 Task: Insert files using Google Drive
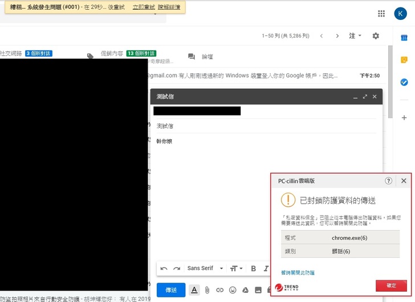point(245,290)
